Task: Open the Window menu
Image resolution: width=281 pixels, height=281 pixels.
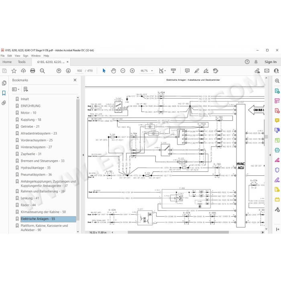Action: point(36,56)
